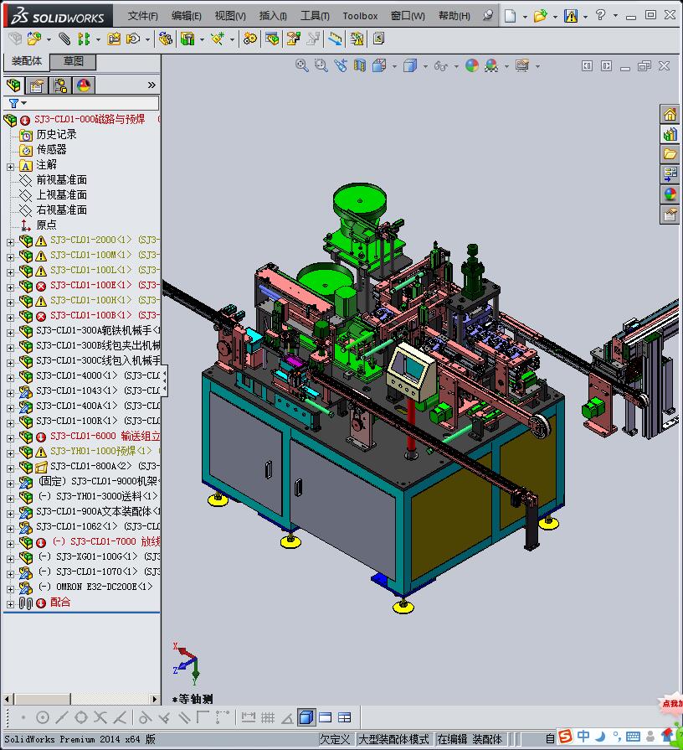The height and width of the screenshot is (750, 683).
Task: Toggle single viewport layout at bottom toolbar
Action: pyautogui.click(x=326, y=717)
